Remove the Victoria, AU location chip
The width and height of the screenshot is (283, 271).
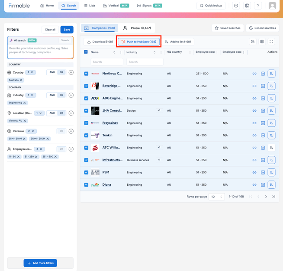coord(25,121)
